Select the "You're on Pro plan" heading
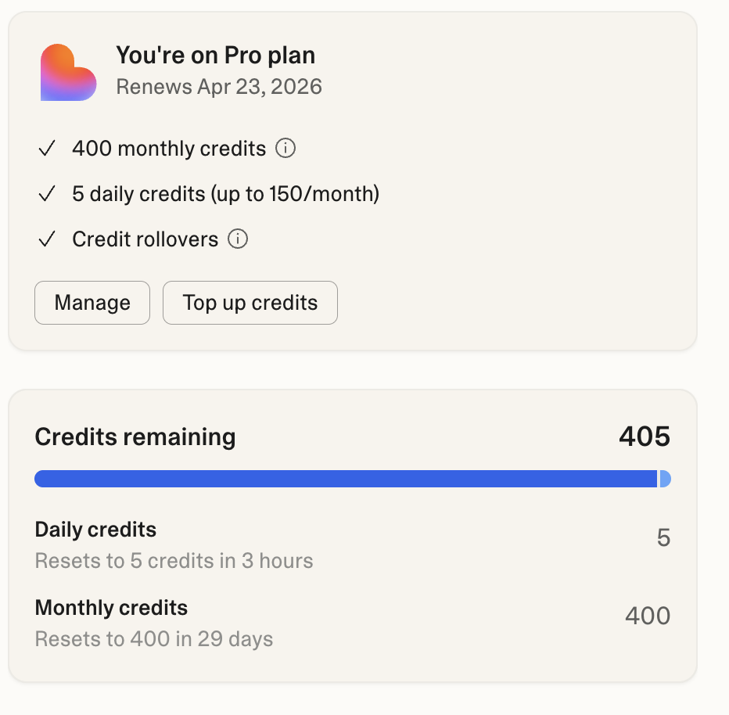The height and width of the screenshot is (715, 729). pyautogui.click(x=215, y=56)
